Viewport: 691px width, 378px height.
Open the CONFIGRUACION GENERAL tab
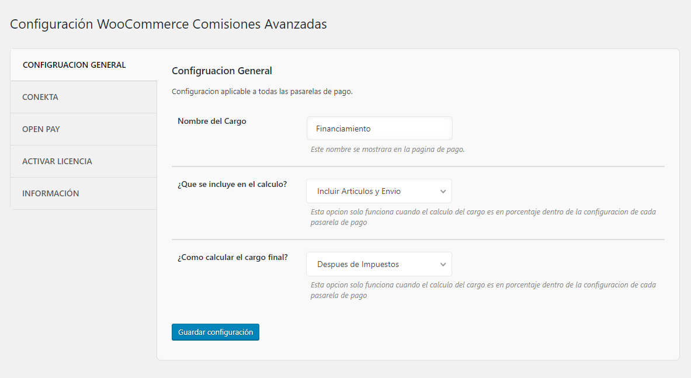pyautogui.click(x=74, y=65)
